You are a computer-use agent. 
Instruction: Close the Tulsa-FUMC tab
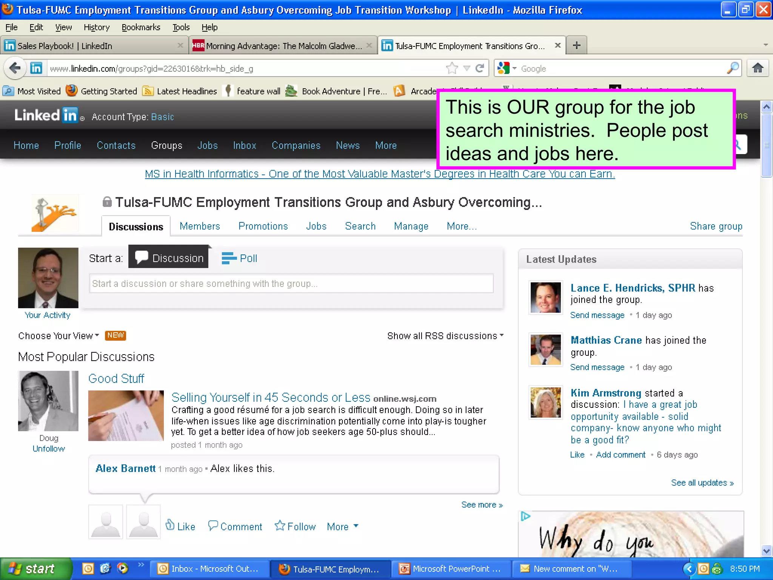coord(557,45)
